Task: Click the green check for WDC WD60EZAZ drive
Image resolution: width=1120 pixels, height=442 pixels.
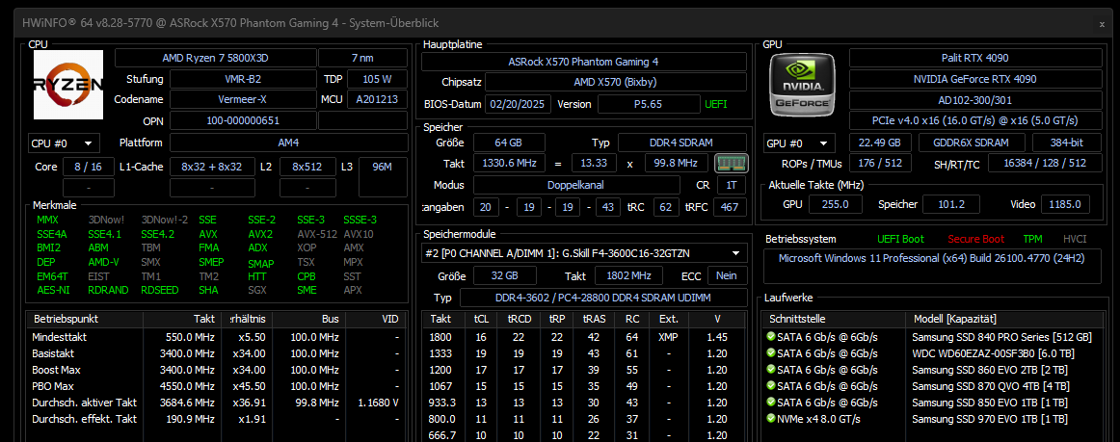Action: (x=771, y=352)
